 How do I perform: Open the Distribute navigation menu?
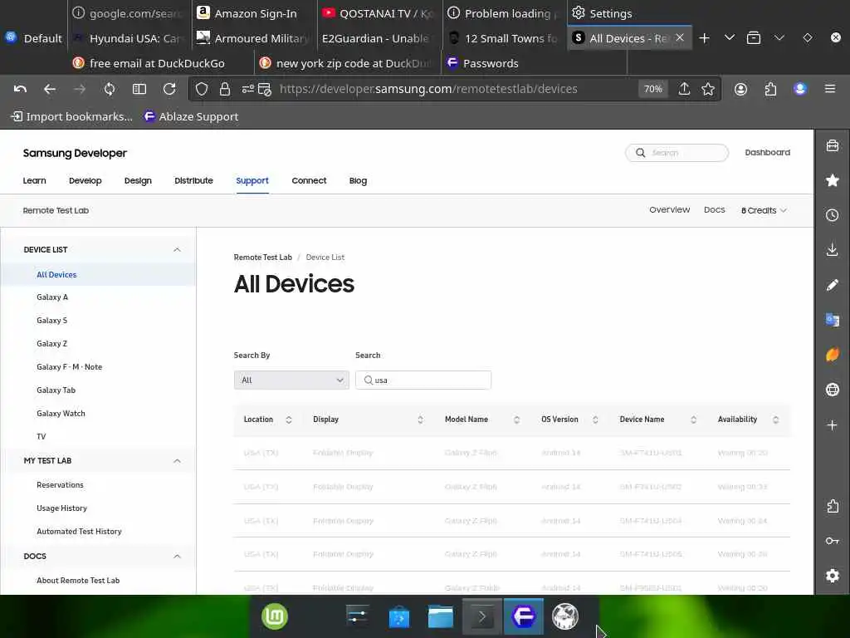pos(193,180)
